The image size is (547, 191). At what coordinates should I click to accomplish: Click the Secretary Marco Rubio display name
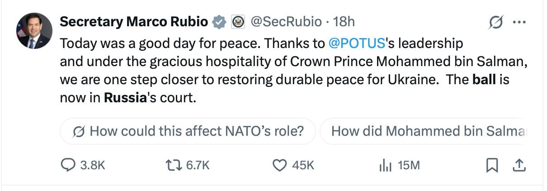click(x=134, y=21)
